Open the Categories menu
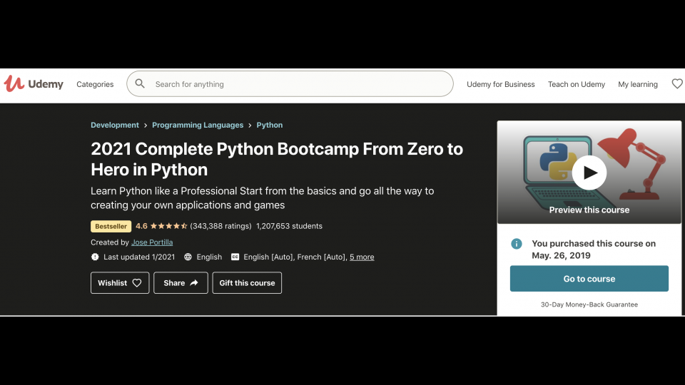The height and width of the screenshot is (385, 685). coord(95,84)
